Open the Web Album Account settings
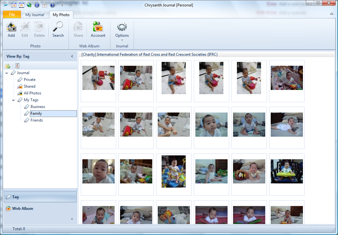Image resolution: width=338 pixels, height=235 pixels. pyautogui.click(x=98, y=30)
